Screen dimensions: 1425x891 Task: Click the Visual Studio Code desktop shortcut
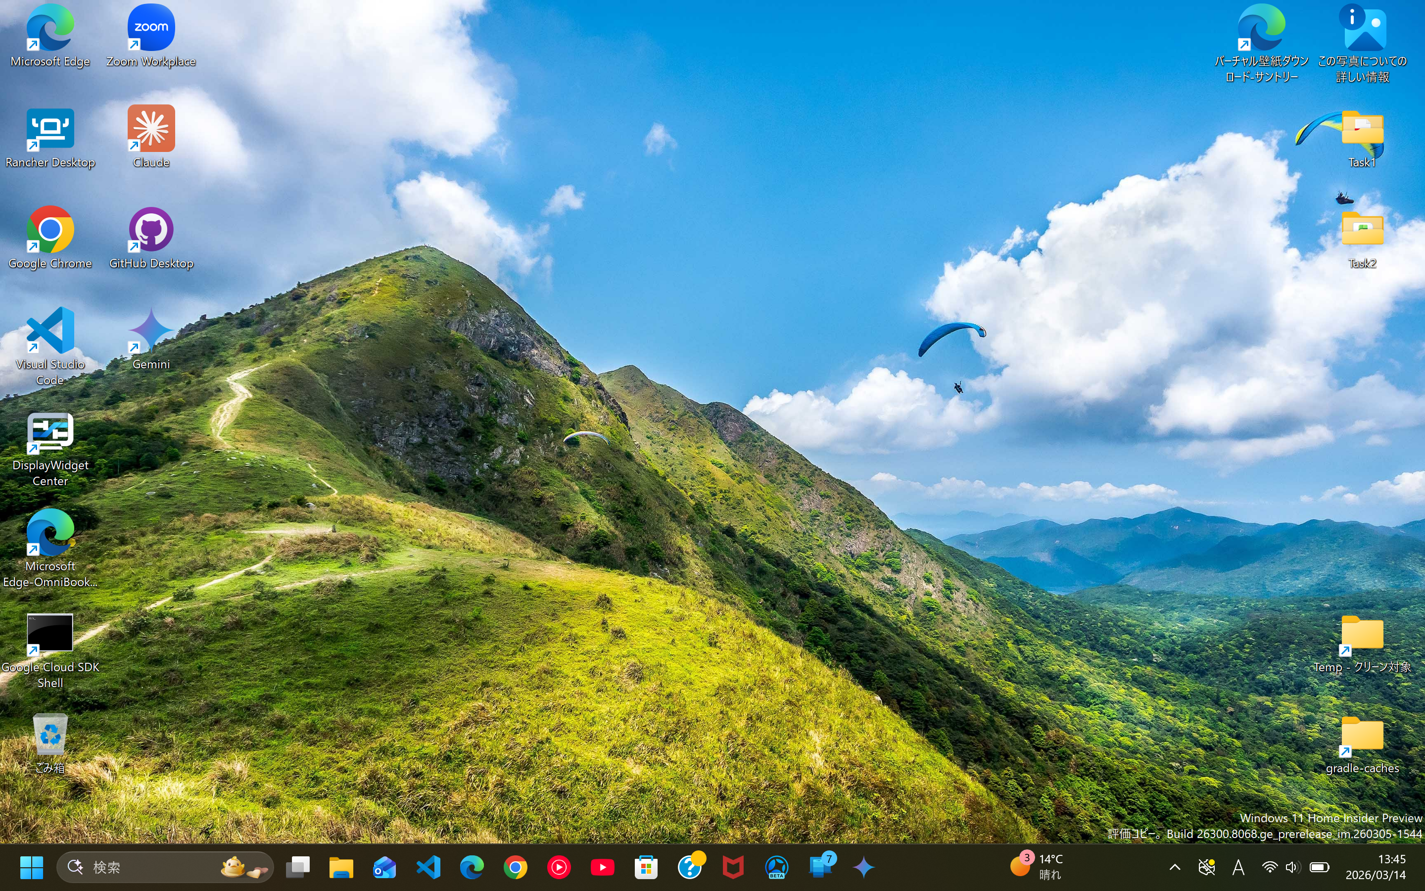pos(50,331)
